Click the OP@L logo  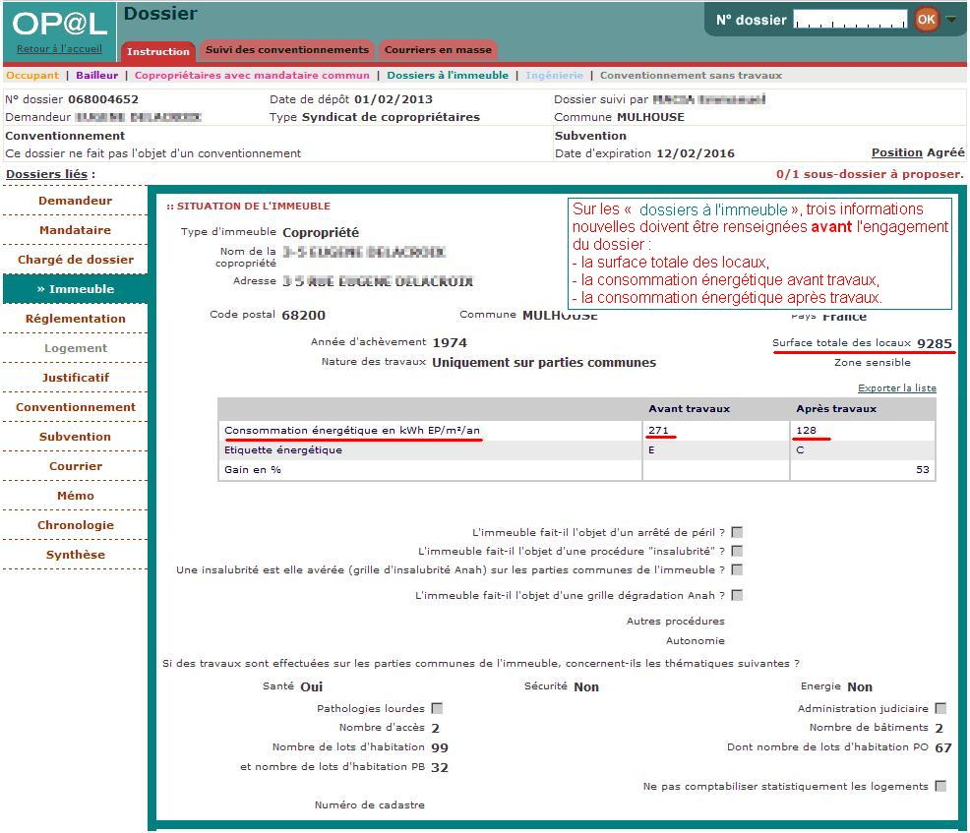pos(59,25)
